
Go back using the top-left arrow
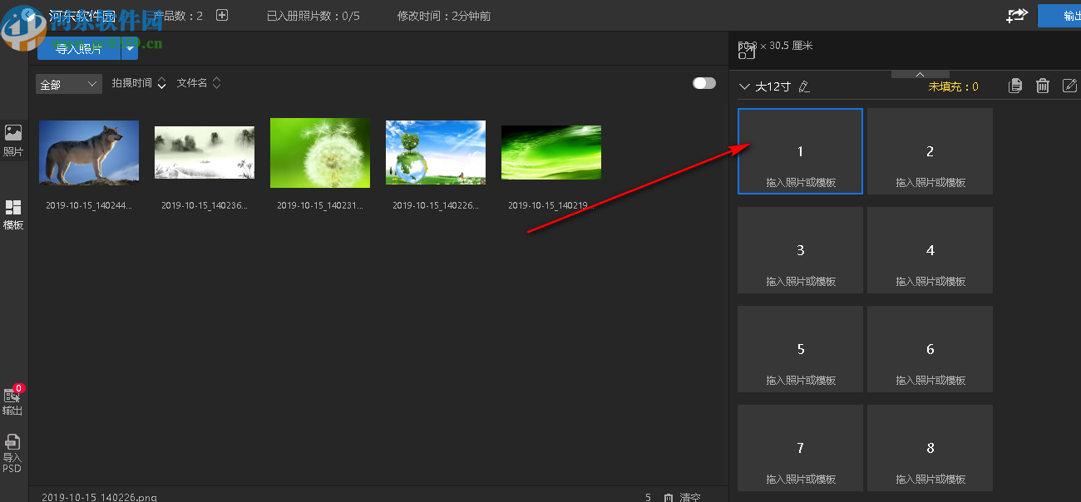pos(28,15)
